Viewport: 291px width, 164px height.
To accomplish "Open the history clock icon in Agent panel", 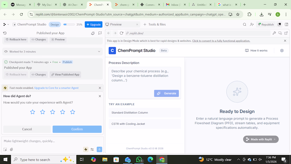I will click(5, 33).
